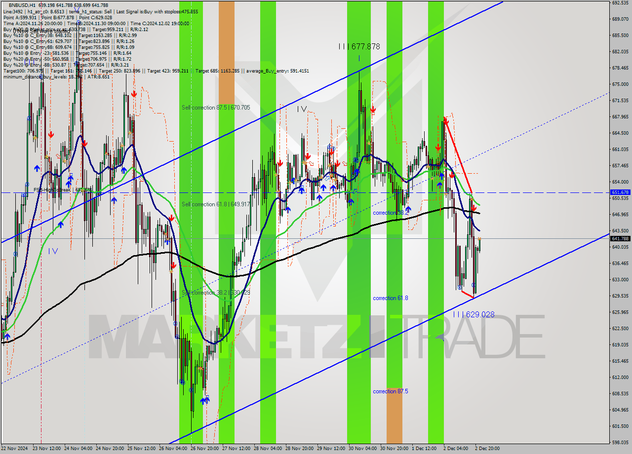Select the 'I I I 629.028' low label
Viewport: 632px width, 454px height.
click(x=474, y=314)
